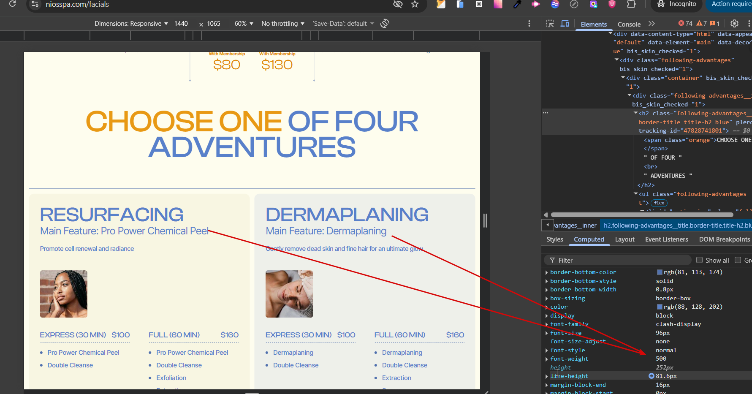Viewport: 752px width, 394px height.
Task: Open the Dimensions: Responsive dropdown
Action: point(131,24)
